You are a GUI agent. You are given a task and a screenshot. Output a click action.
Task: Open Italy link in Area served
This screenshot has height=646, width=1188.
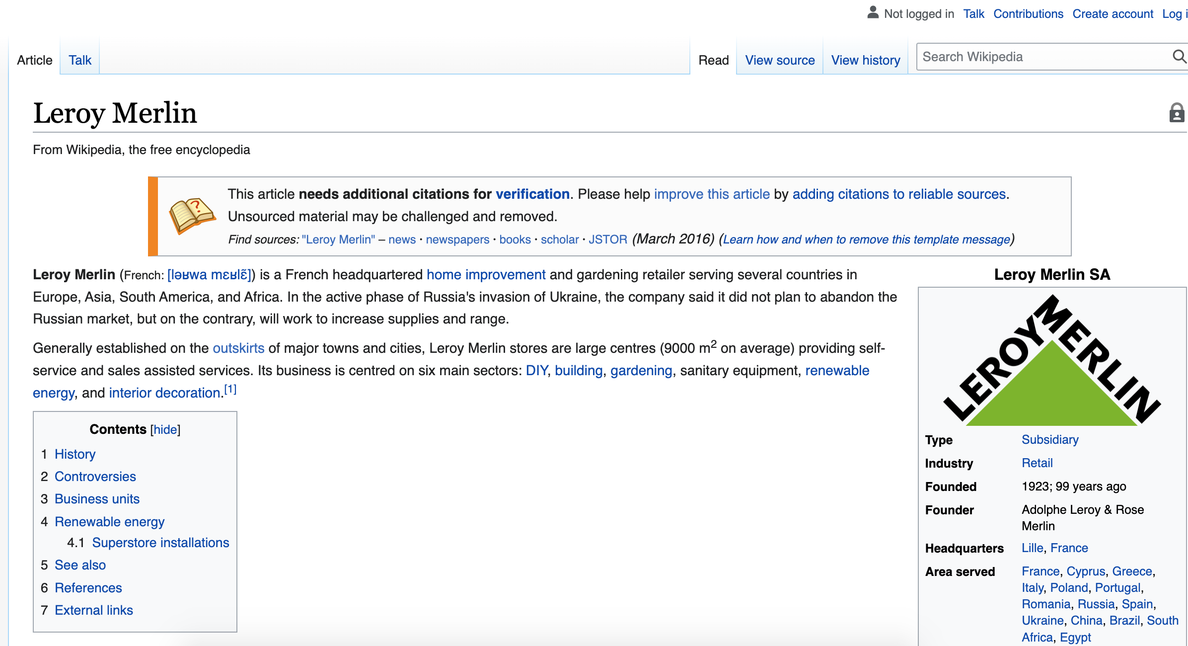click(1033, 588)
